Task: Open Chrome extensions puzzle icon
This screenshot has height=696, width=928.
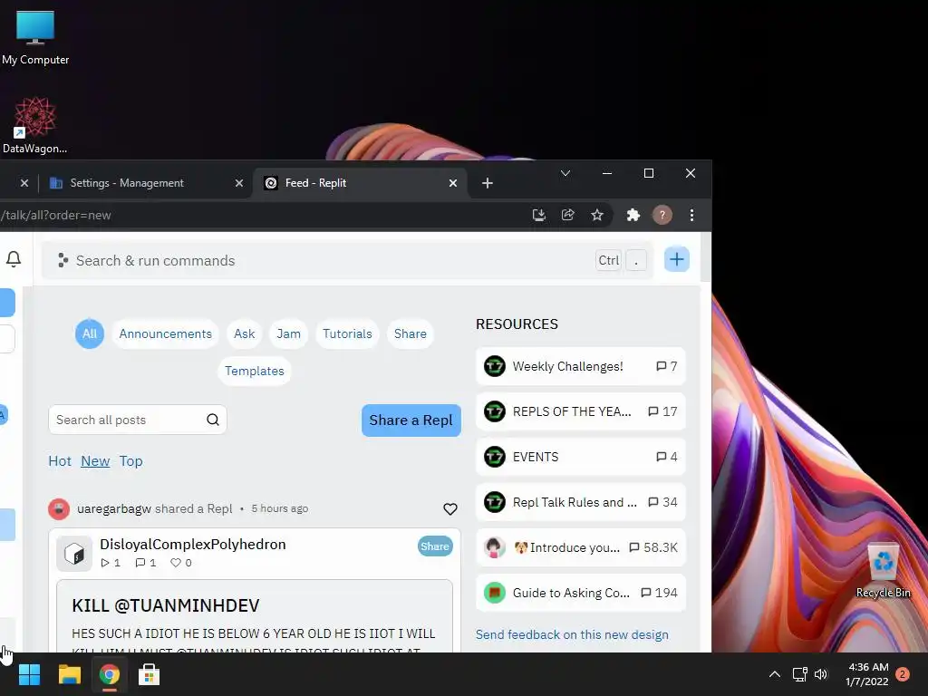Action: (x=633, y=215)
